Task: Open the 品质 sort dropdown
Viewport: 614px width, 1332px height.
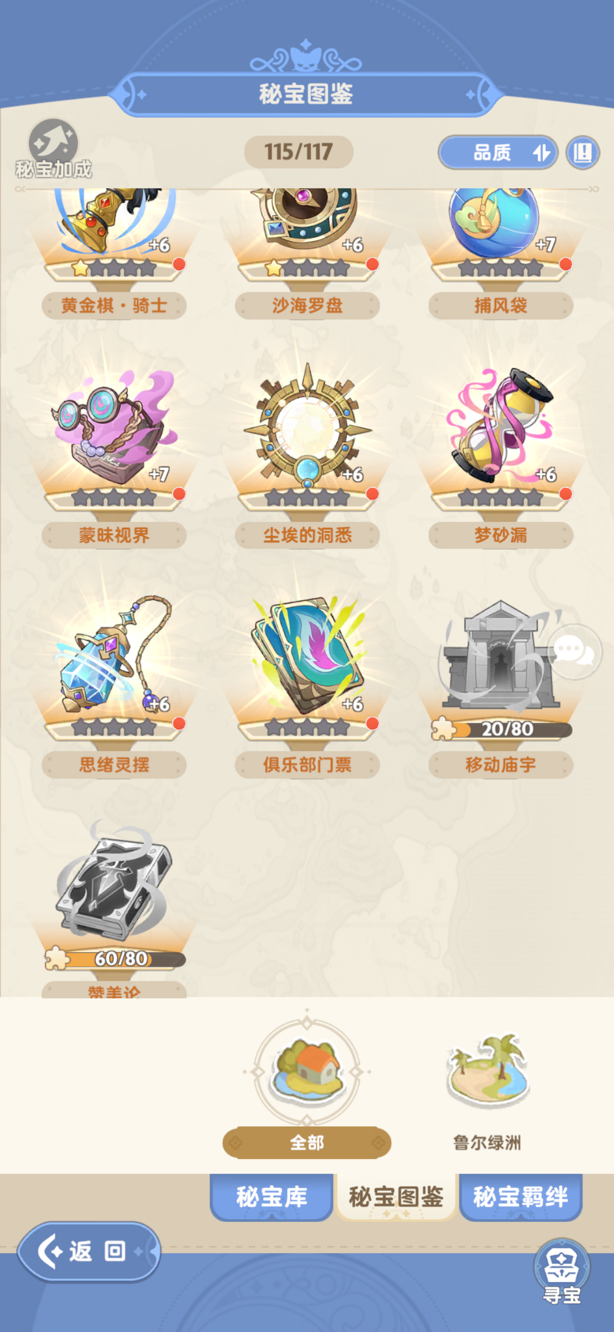Action: click(x=498, y=152)
